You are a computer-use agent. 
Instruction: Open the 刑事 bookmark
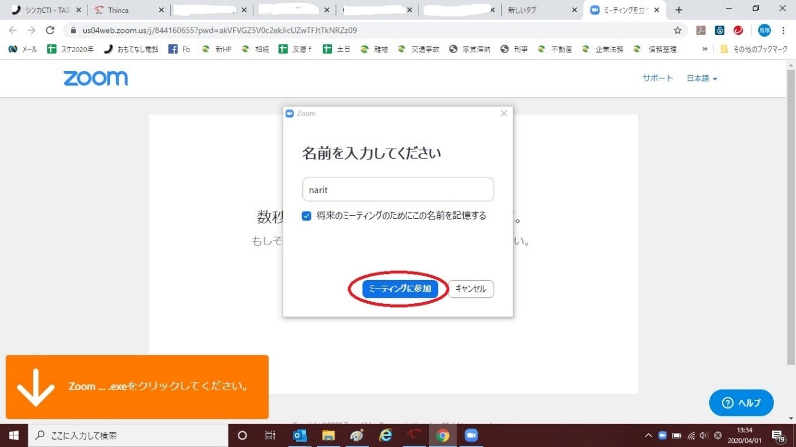pos(514,49)
